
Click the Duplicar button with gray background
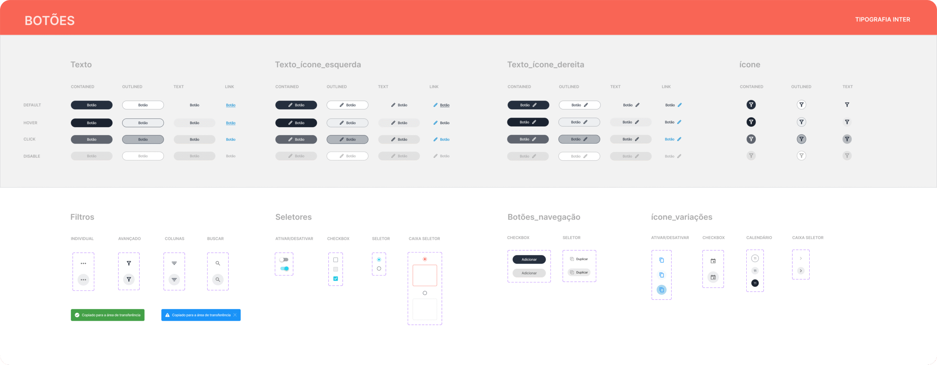(579, 273)
